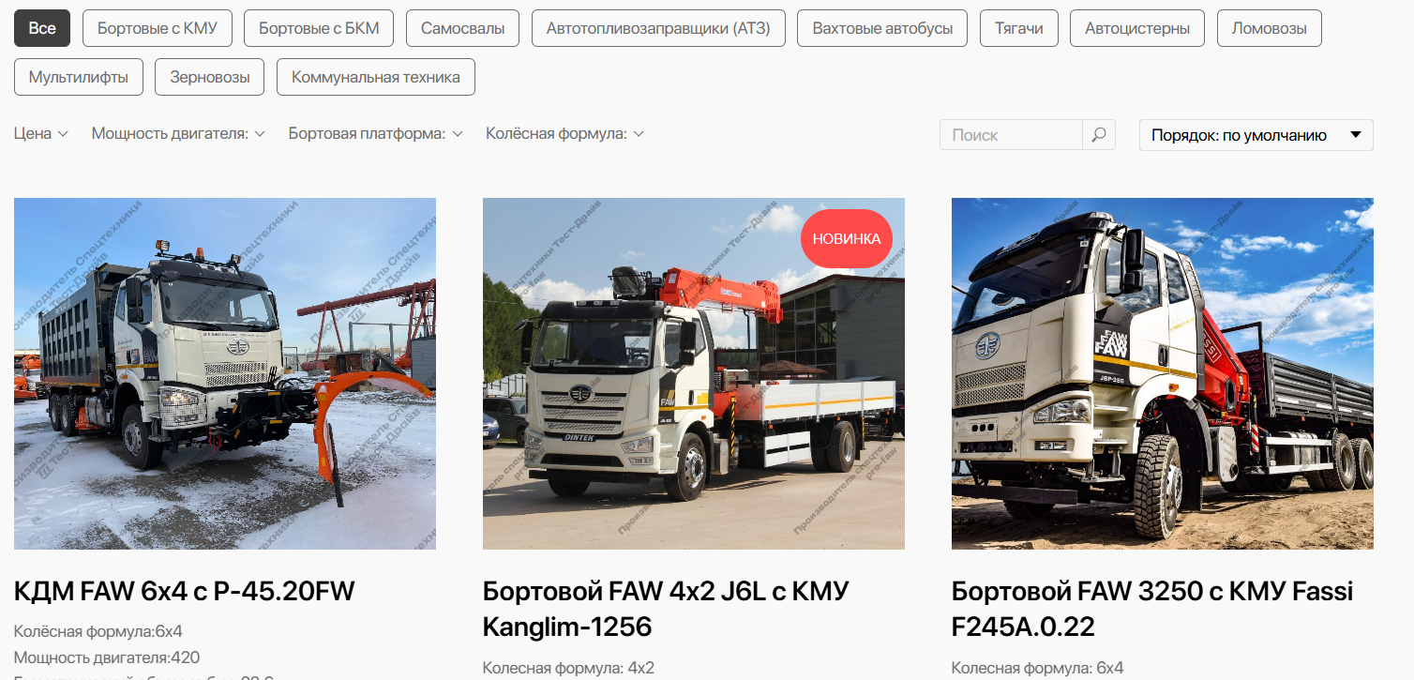Open the Цена filter dropdown
The image size is (1414, 680).
41,134
